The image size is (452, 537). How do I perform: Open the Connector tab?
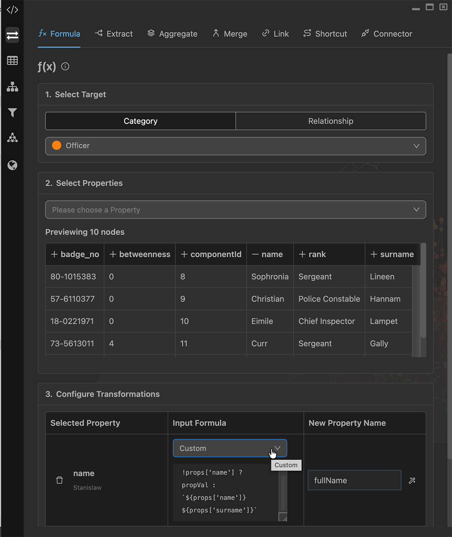[387, 34]
